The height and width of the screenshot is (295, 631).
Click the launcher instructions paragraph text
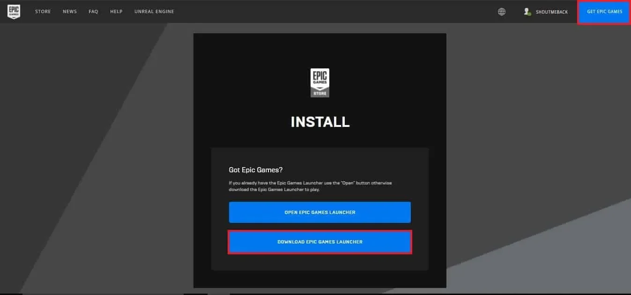click(x=310, y=186)
